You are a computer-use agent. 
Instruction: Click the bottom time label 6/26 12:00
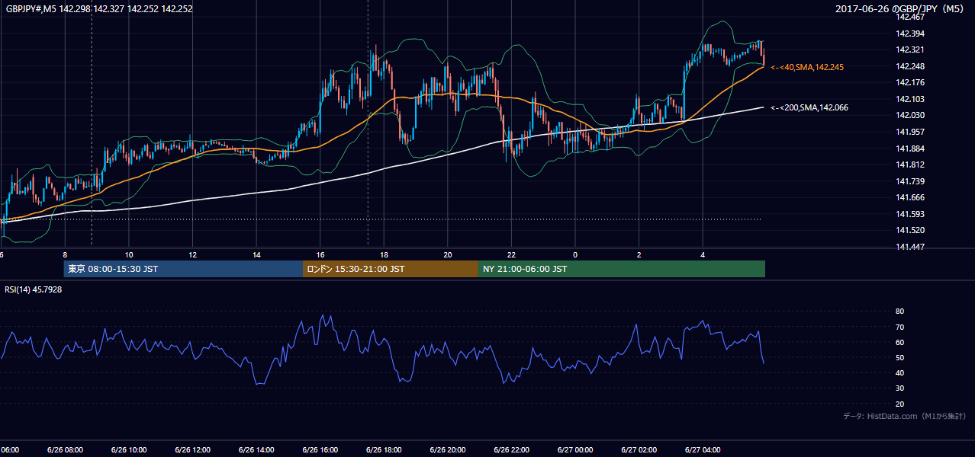[x=192, y=450]
